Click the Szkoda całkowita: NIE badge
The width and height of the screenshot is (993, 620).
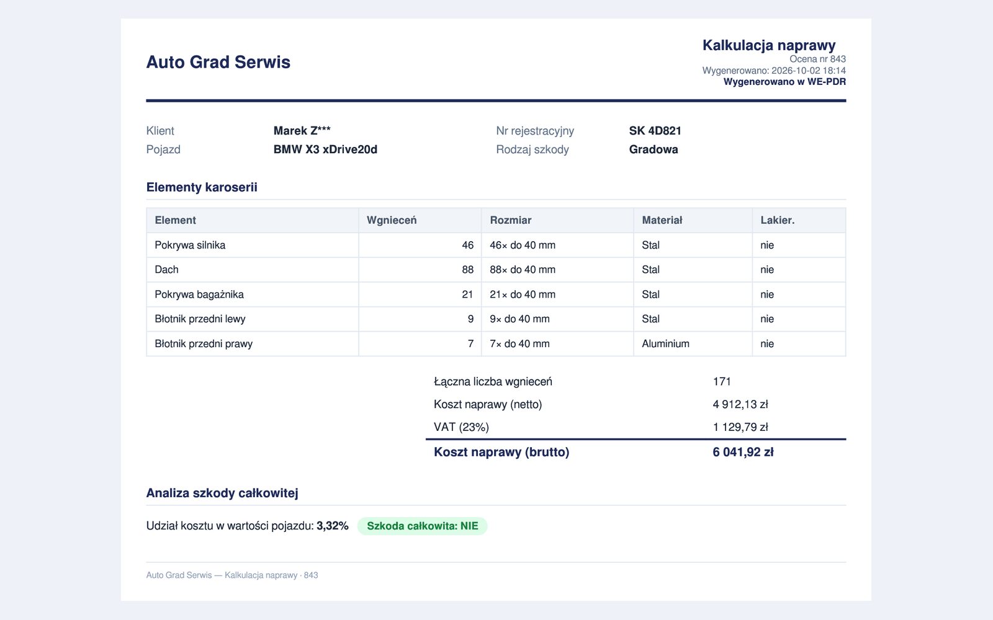[423, 526]
